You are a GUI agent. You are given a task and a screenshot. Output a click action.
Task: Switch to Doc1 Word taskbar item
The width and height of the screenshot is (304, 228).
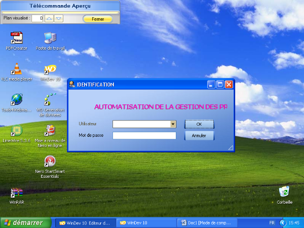(207, 223)
